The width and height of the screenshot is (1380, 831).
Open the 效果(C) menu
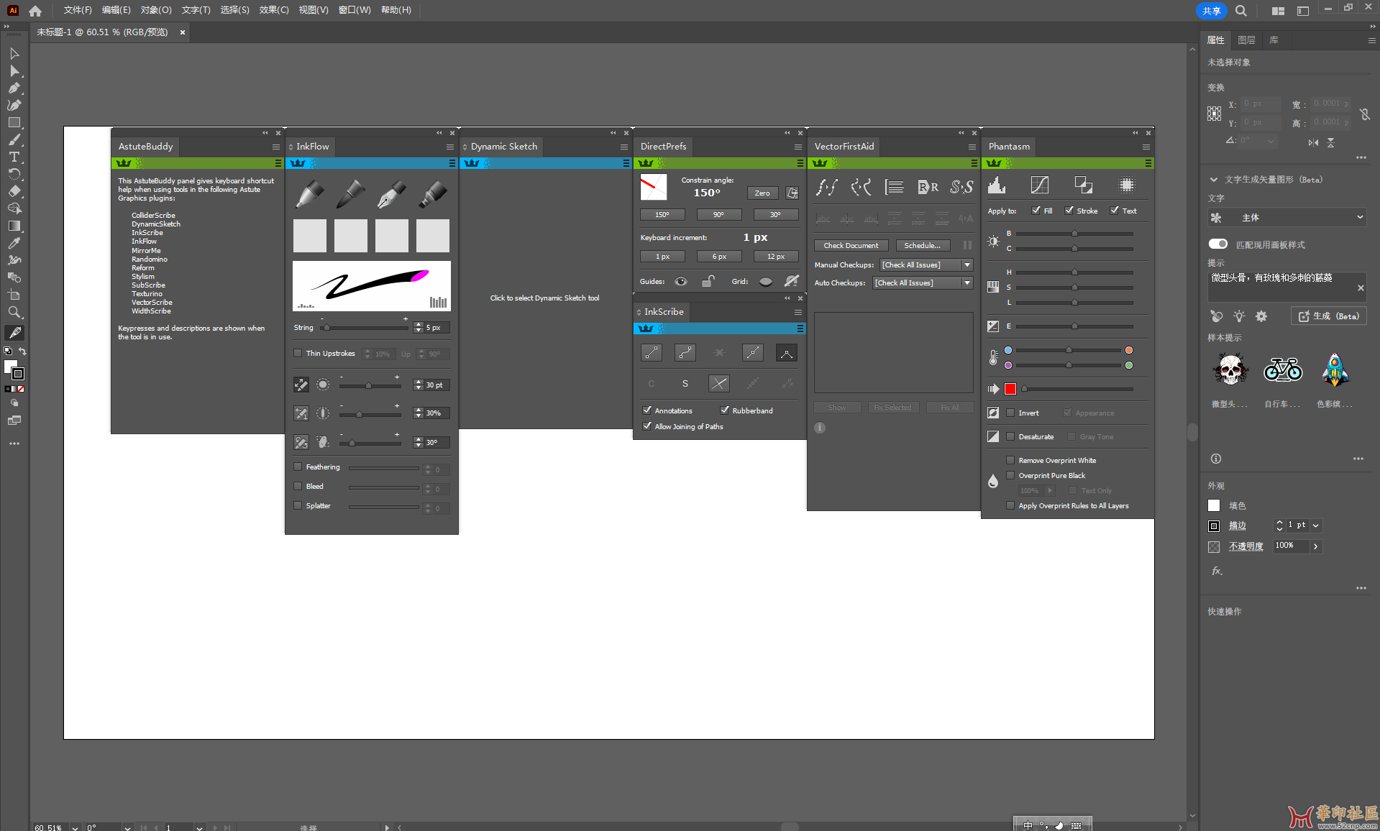pyautogui.click(x=274, y=10)
